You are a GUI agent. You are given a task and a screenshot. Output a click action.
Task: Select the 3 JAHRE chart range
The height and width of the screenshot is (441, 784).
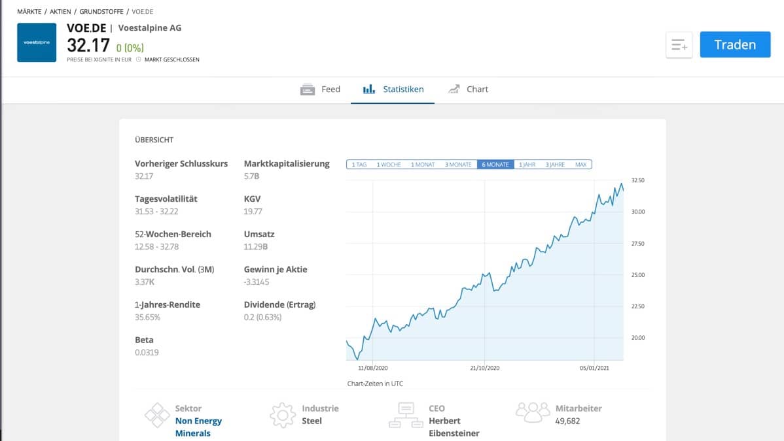[555, 165]
